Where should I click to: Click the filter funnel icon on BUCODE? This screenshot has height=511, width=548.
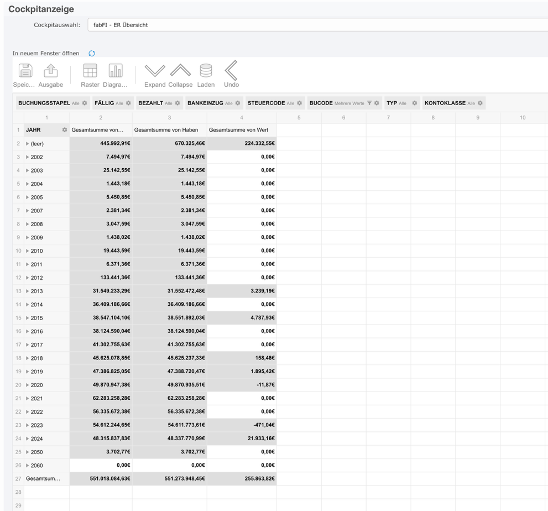(369, 103)
